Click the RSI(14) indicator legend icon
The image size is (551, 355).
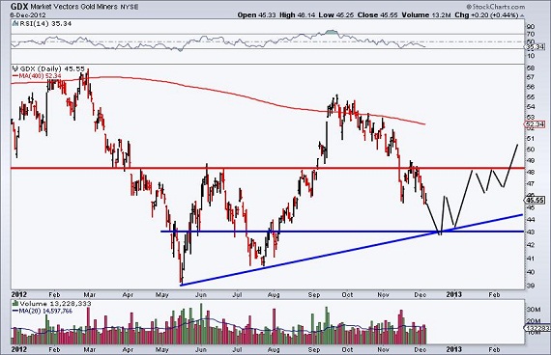click(14, 23)
